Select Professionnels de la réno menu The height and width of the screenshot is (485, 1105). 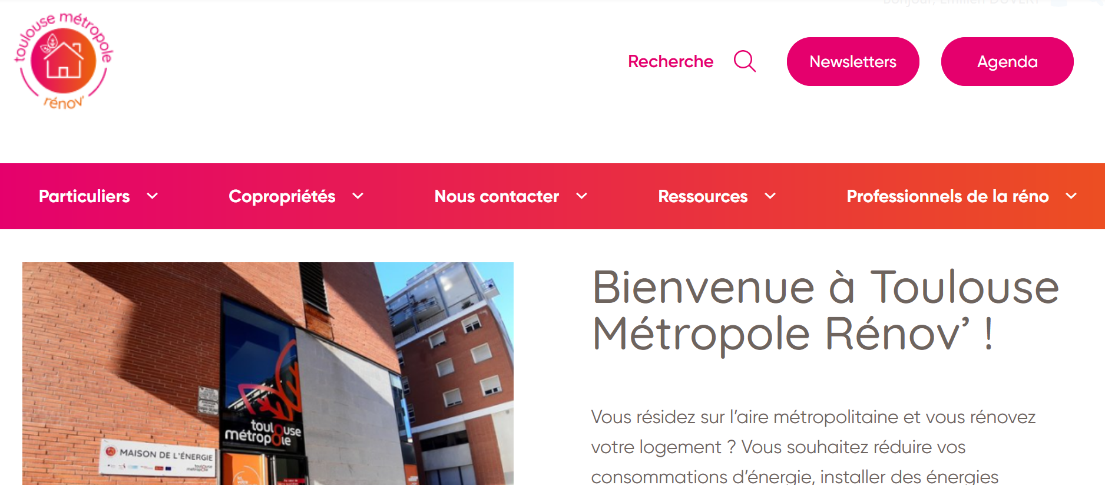[x=948, y=196]
